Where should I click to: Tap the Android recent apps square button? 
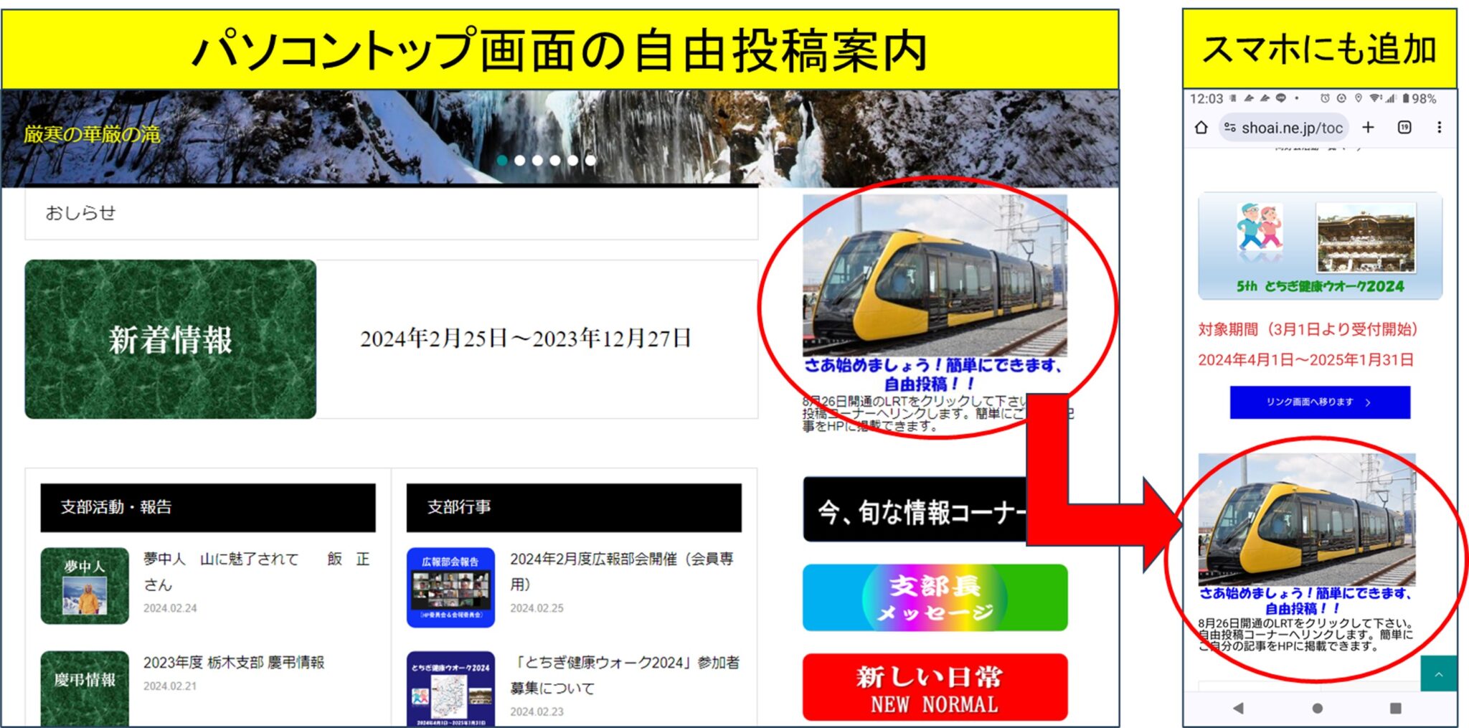click(1395, 708)
